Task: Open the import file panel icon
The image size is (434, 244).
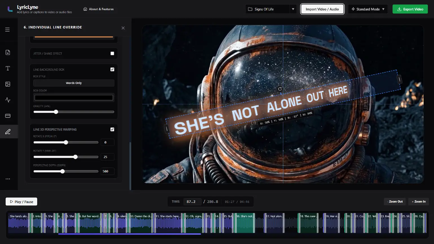Action: pos(8,52)
